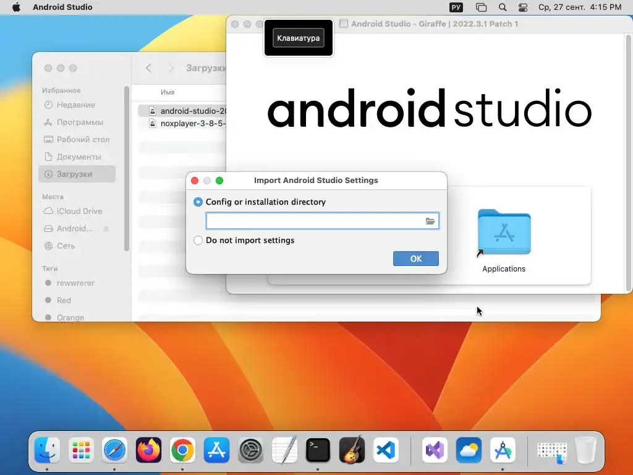Launch Visual Studio purple icon in Dock
The image size is (633, 475).
click(435, 450)
